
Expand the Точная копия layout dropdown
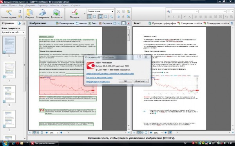point(112,11)
